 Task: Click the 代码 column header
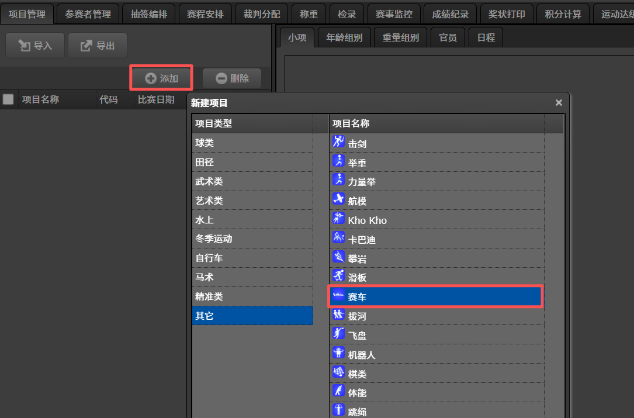115,99
